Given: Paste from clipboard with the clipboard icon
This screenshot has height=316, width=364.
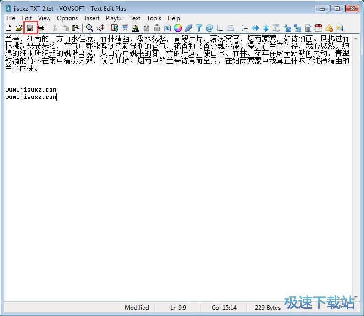Looking at the screenshot, I should [x=76, y=28].
